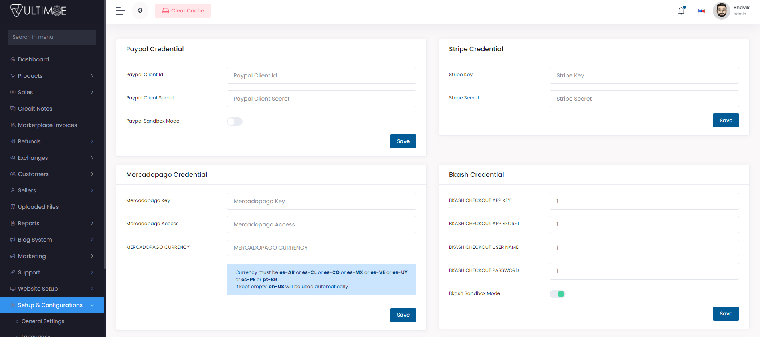The width and height of the screenshot is (760, 337).
Task: Focus the Stripe Secret field
Action: point(644,99)
